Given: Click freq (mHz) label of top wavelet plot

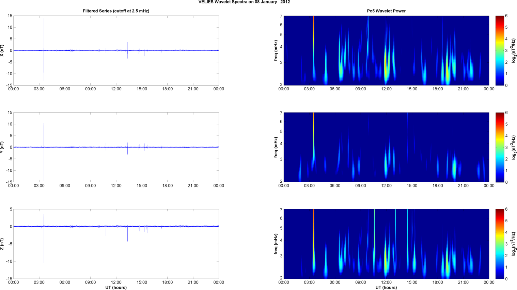Looking at the screenshot, I should [276, 50].
